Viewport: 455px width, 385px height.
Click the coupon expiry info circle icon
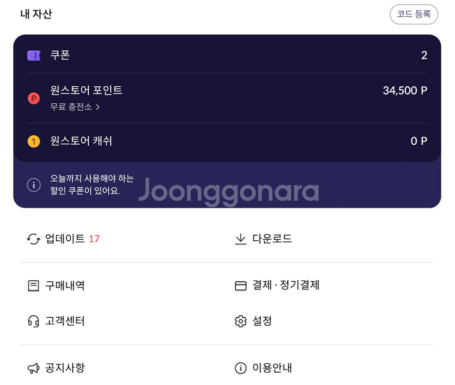point(33,185)
